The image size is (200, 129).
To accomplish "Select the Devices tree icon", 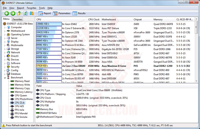I will pyautogui.click(x=8, y=59).
